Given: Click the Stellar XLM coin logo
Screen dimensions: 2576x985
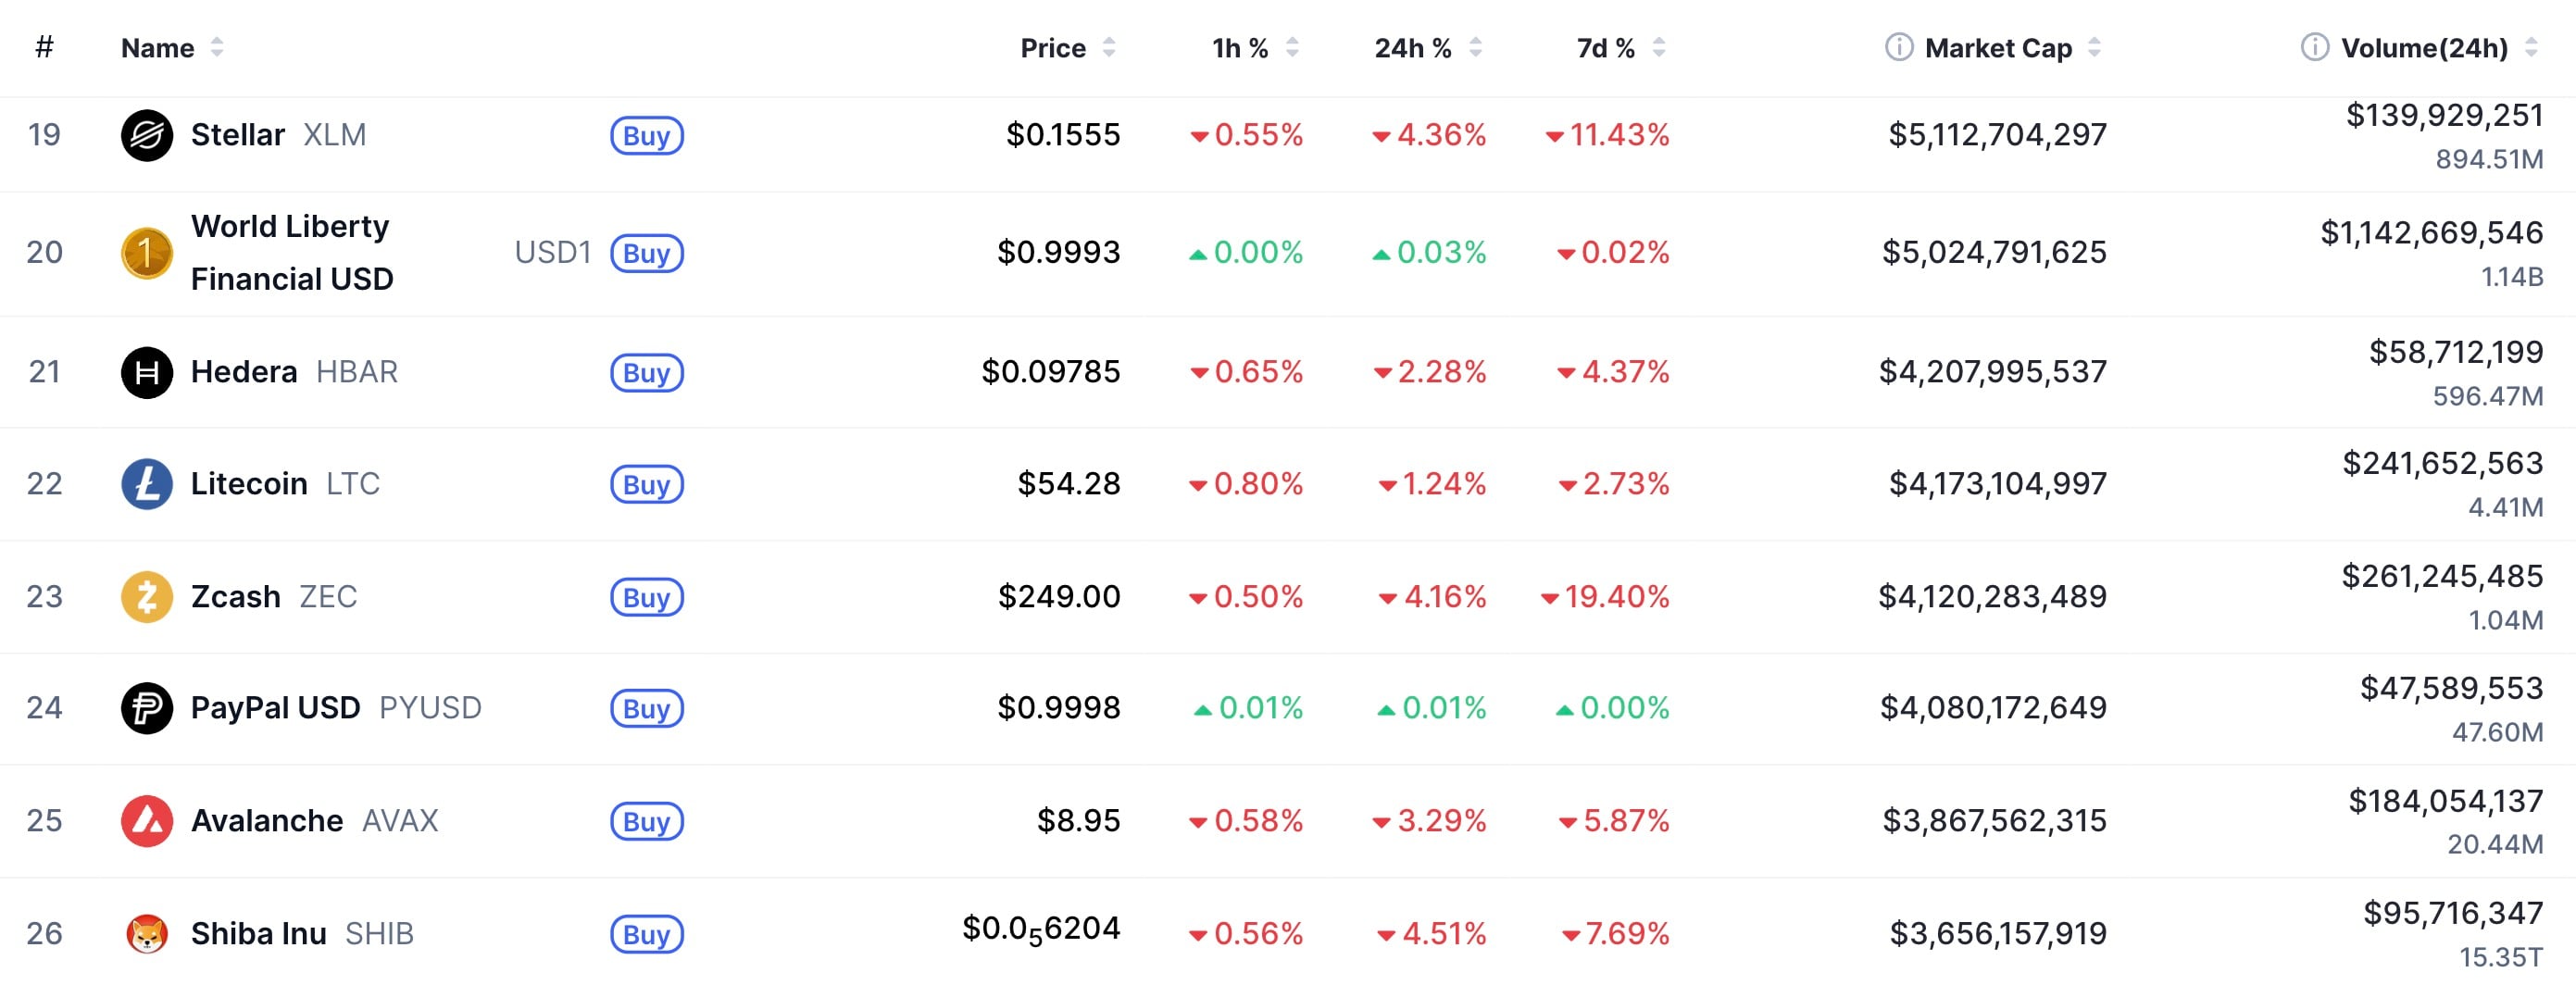Looking at the screenshot, I should pos(148,134).
